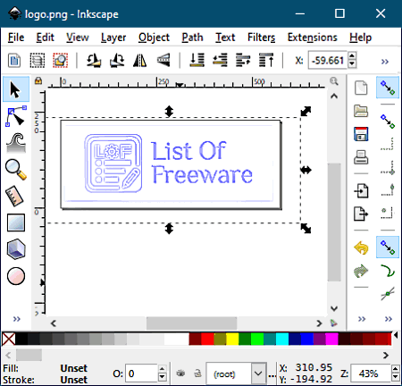Expand snap bar overflow chevron
The height and width of the screenshot is (386, 402).
[389, 319]
